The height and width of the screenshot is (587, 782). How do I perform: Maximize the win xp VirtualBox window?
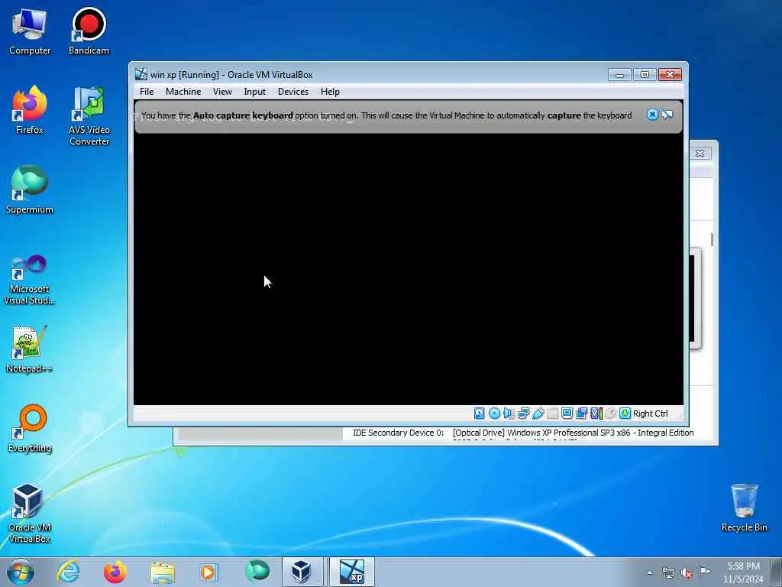click(645, 75)
